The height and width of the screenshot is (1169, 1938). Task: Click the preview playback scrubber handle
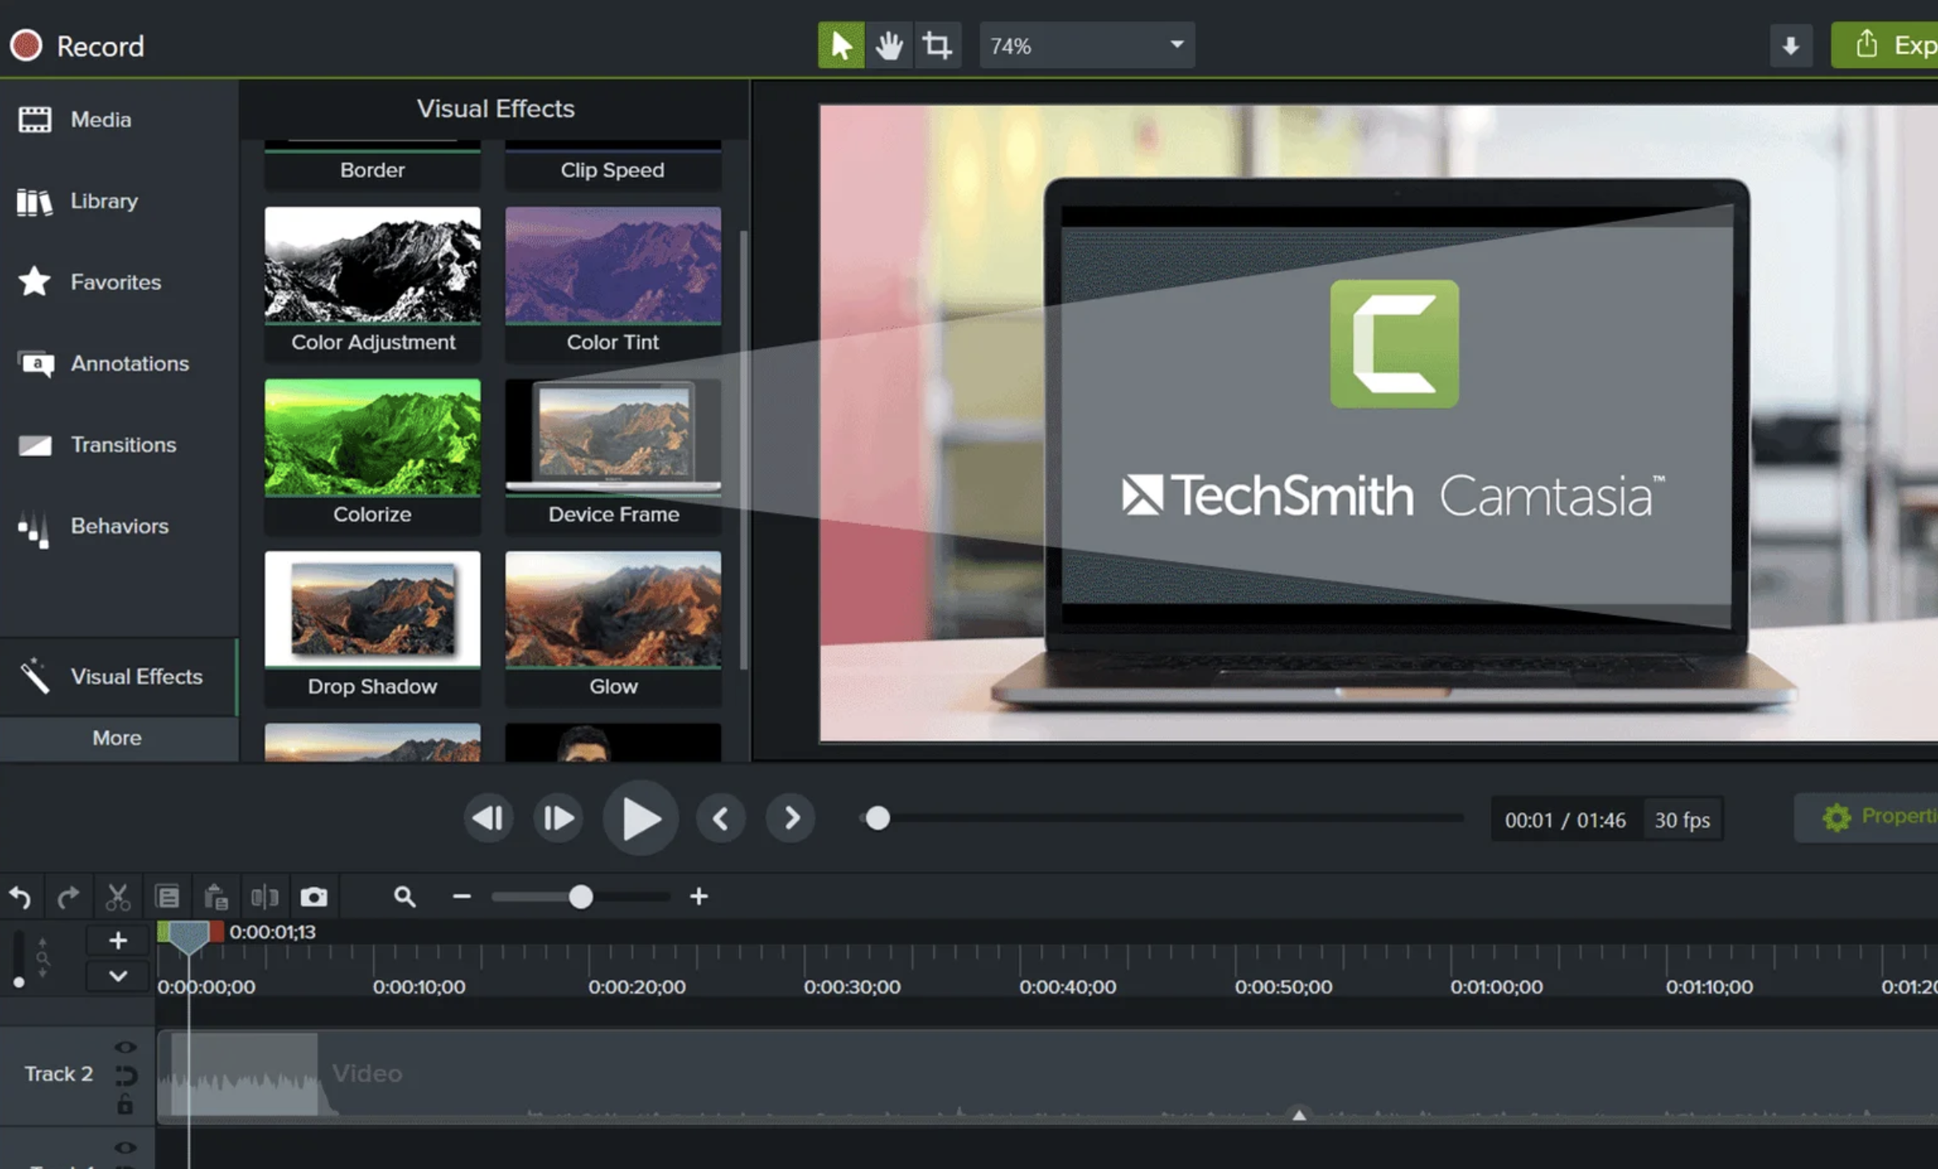pyautogui.click(x=877, y=818)
